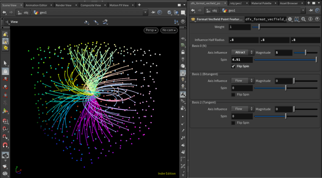Open parameter pane help question icon
The width and height of the screenshot is (322, 178).
tap(317, 19)
